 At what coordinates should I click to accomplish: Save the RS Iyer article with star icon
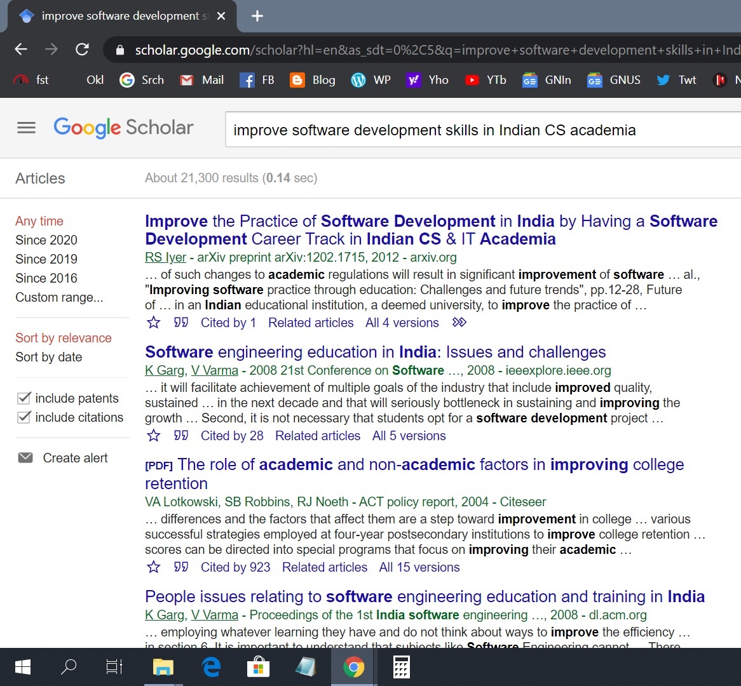click(x=154, y=323)
